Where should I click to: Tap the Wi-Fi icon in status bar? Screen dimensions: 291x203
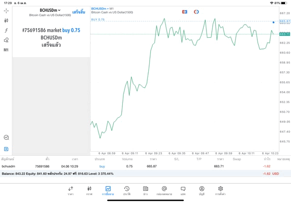[271, 3]
